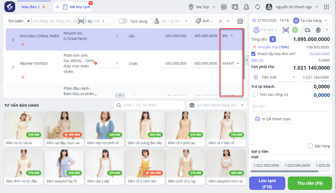
Task: Open the gift box promotions icon
Action: 318,30
